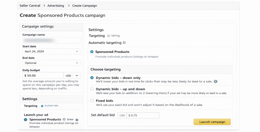Click the Campaign name text field

(x=51, y=40)
